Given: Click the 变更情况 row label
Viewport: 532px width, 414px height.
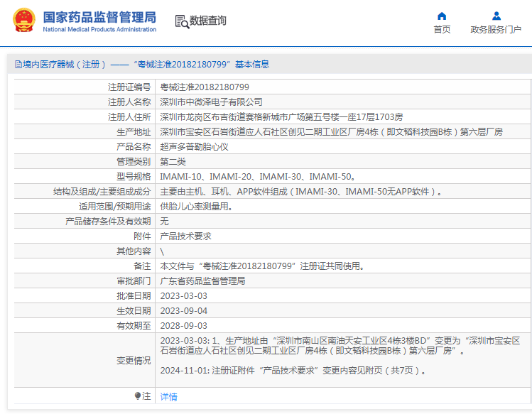Looking at the screenshot, I should pyautogui.click(x=134, y=361).
